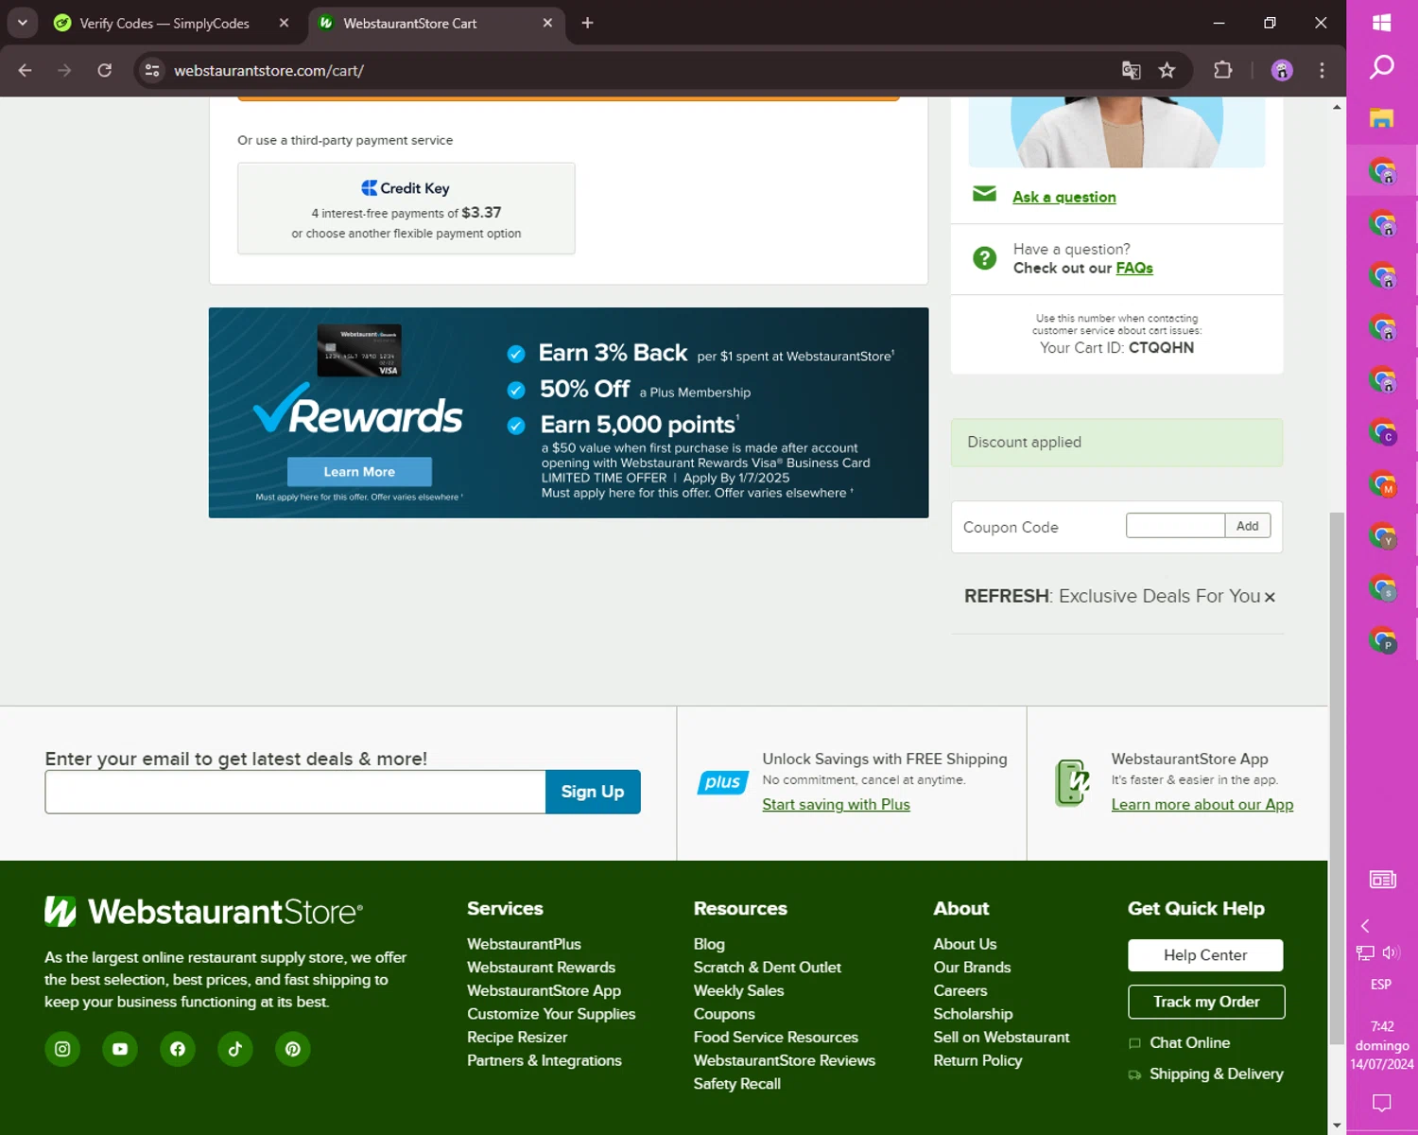Click the Ask a question link
This screenshot has height=1135, width=1418.
coord(1064,197)
